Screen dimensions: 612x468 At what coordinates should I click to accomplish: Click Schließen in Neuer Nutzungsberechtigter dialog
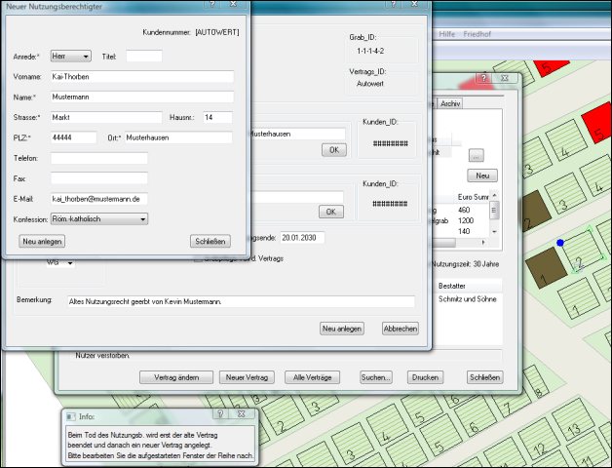[x=210, y=242]
